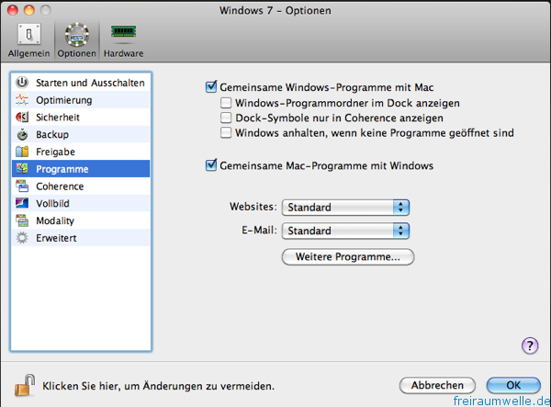Enable Windows-Programmordner im Dock anzeigen
This screenshot has width=551, height=407.
[x=227, y=104]
